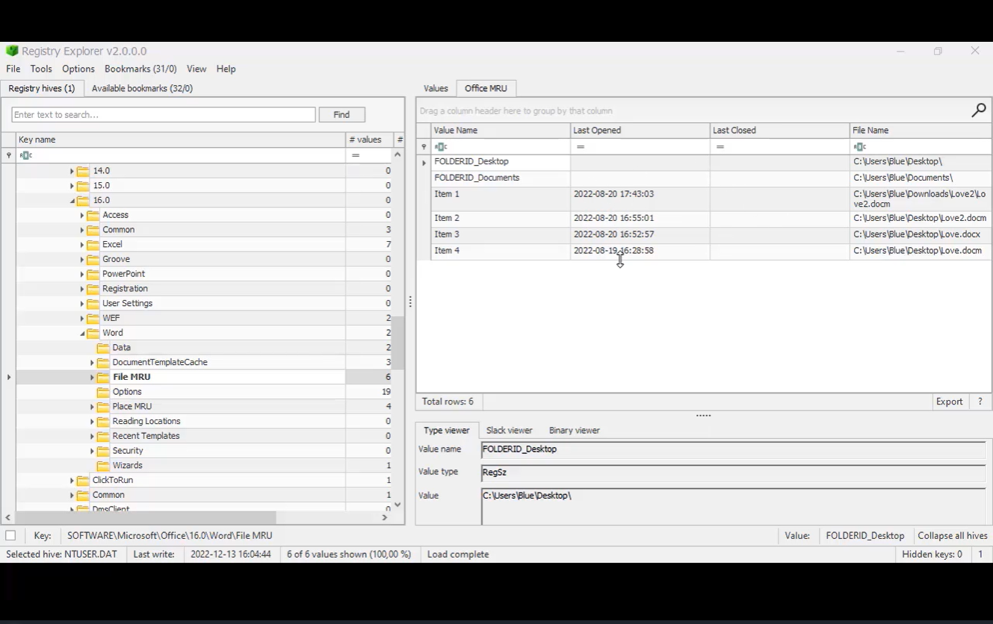The width and height of the screenshot is (993, 624).
Task: Toggle the checkbox left of the Key path
Action: (10, 536)
